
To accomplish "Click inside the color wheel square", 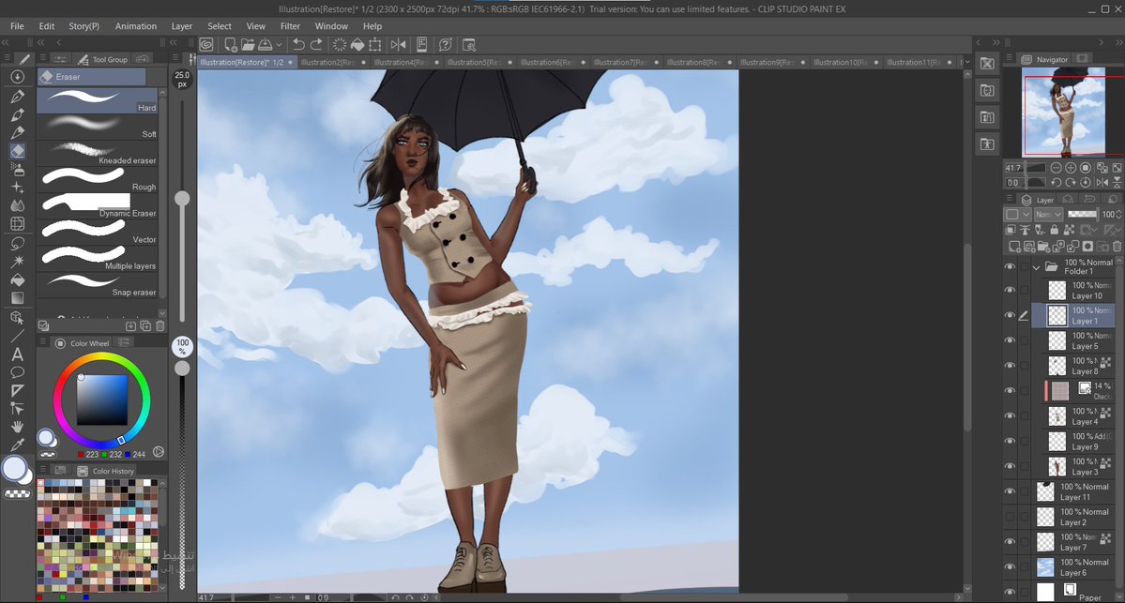I will (102, 399).
